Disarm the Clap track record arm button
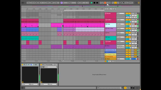Image resolution: width=161 pixels, height=90 pixels. [x=136, y=24]
